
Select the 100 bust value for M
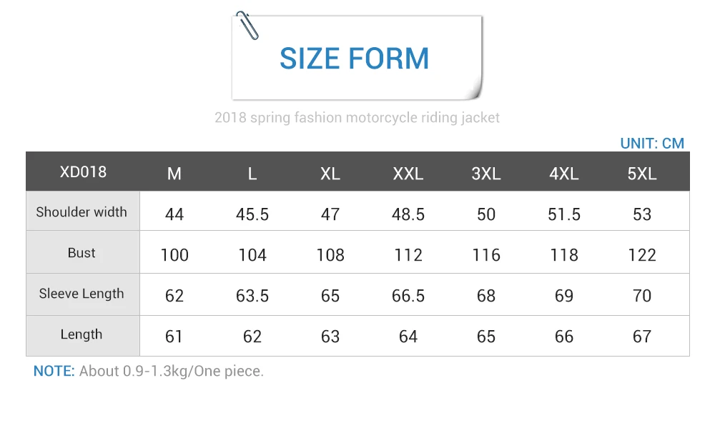point(174,255)
